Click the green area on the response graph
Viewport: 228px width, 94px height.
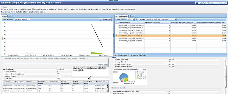tap(96, 53)
